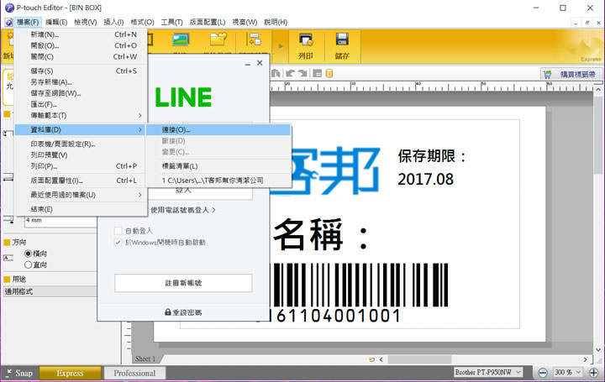
Task: Choose 標籤清單(L) in submenu
Action: 218,165
